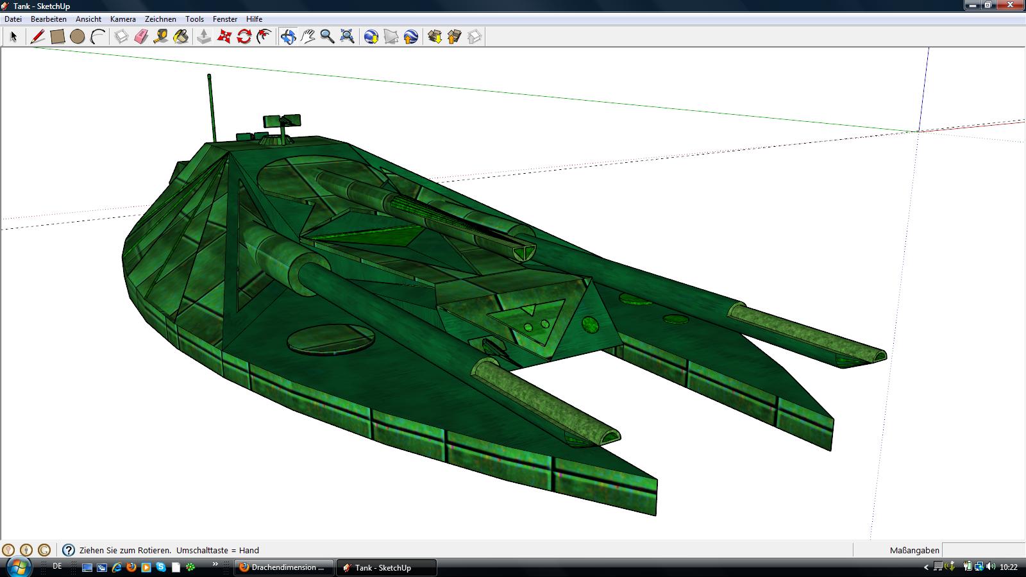Switch to the Pan hand tool

(x=308, y=37)
